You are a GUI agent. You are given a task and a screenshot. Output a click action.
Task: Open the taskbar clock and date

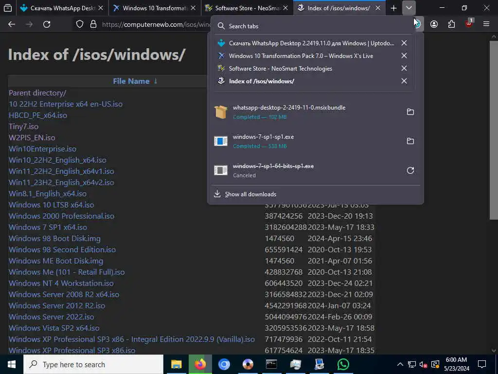[456, 364]
